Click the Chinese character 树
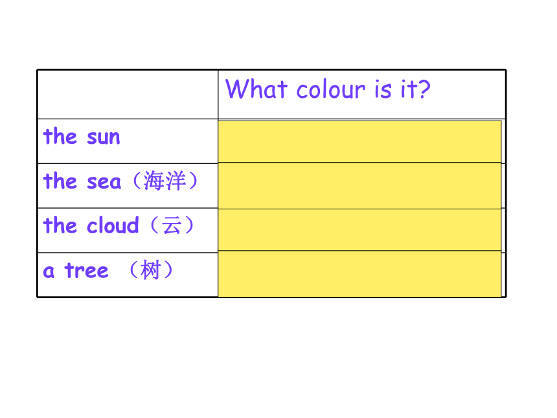Image resolution: width=557 pixels, height=418 pixels. click(x=151, y=270)
